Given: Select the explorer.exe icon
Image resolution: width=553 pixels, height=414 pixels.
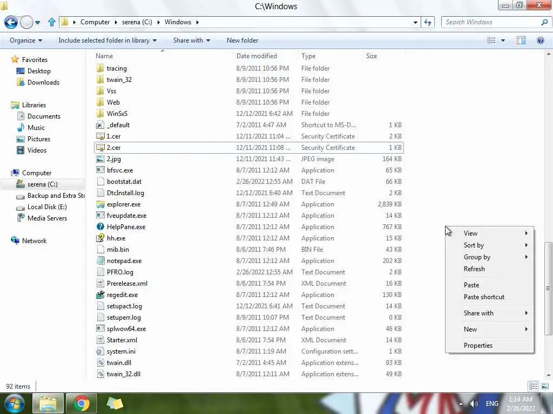Looking at the screenshot, I should (100, 204).
